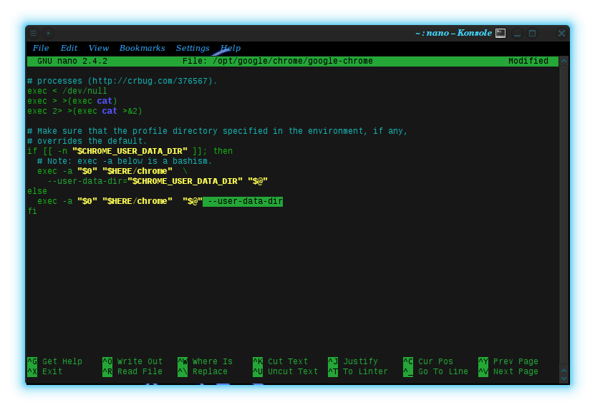The width and height of the screenshot is (595, 410).
Task: Click the 'else' keyword line
Action: point(37,191)
